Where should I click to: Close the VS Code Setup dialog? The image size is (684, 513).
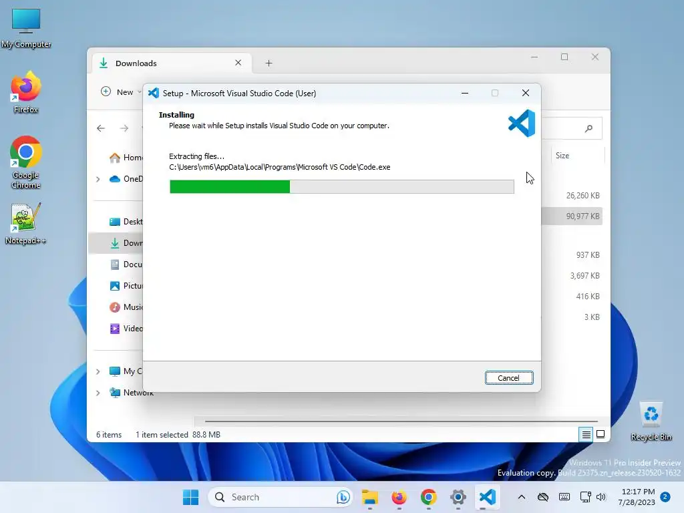pyautogui.click(x=526, y=93)
